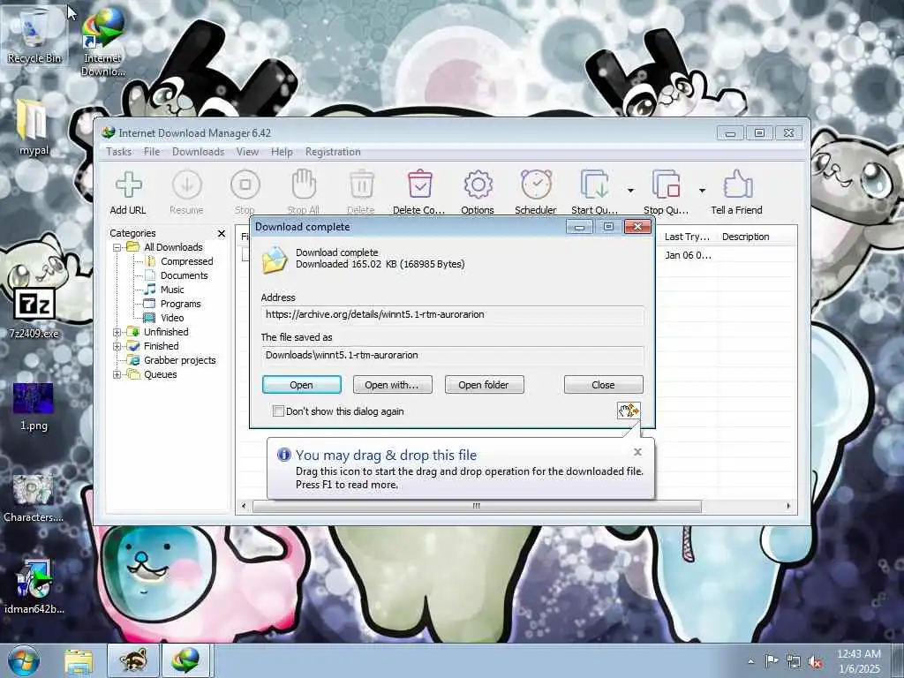The width and height of the screenshot is (904, 678).
Task: Click the Add URL toolbar icon
Action: coord(128,185)
